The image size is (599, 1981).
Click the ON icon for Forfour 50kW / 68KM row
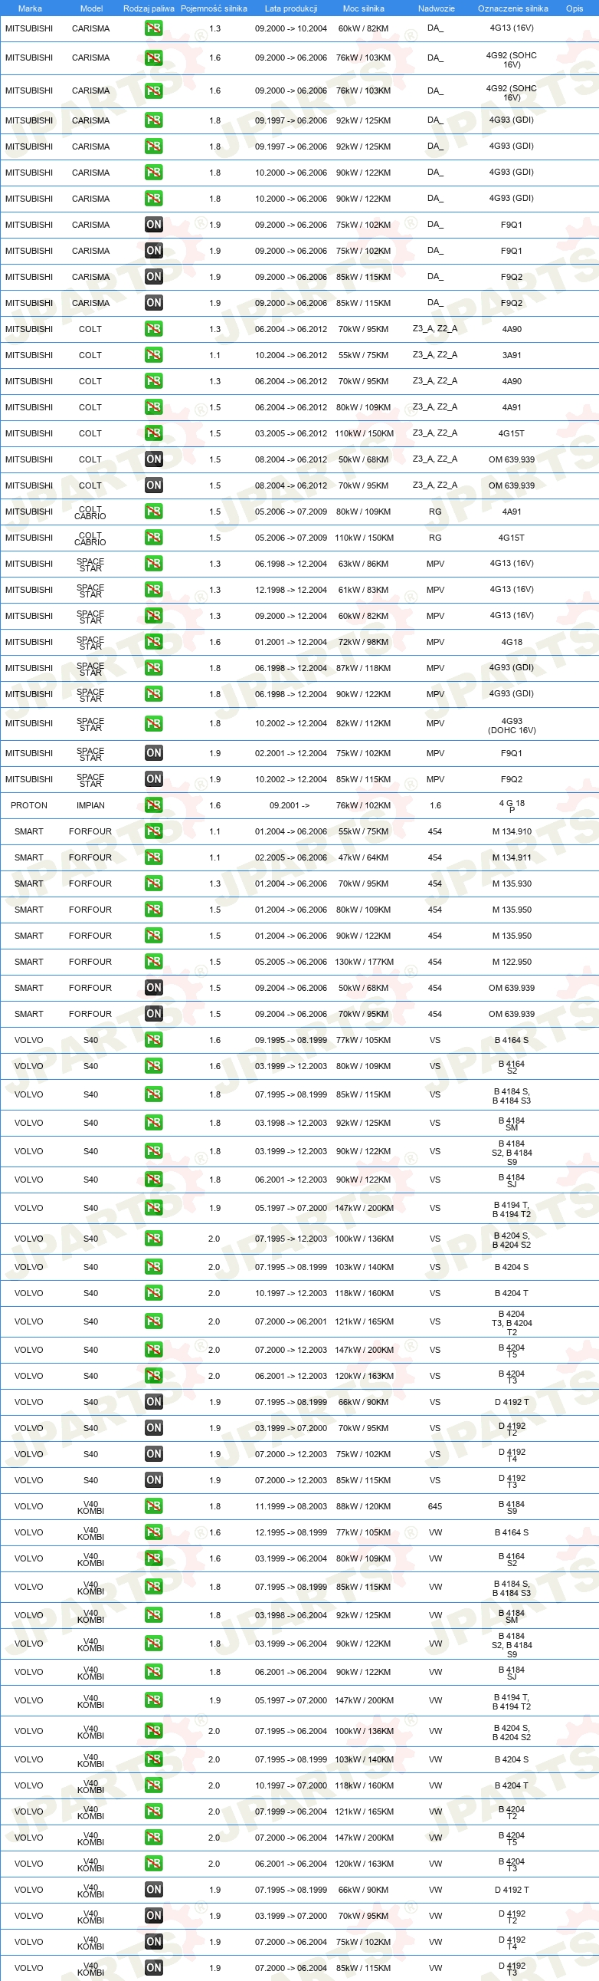[154, 987]
